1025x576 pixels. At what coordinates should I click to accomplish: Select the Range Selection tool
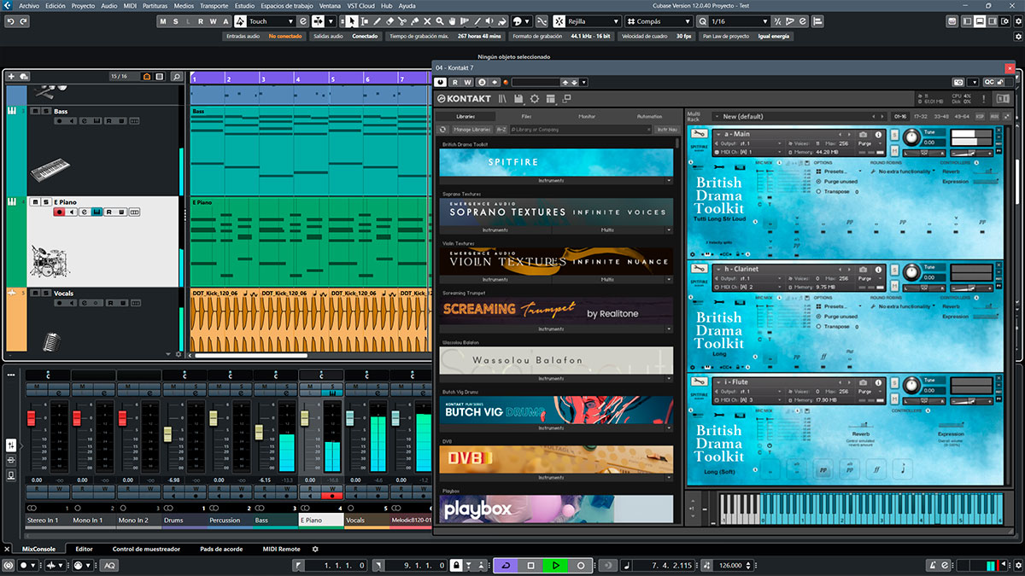[365, 21]
